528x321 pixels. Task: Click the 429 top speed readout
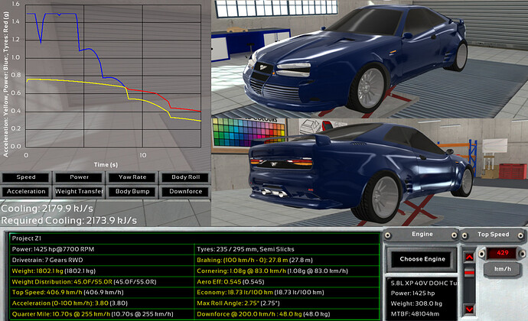503,253
